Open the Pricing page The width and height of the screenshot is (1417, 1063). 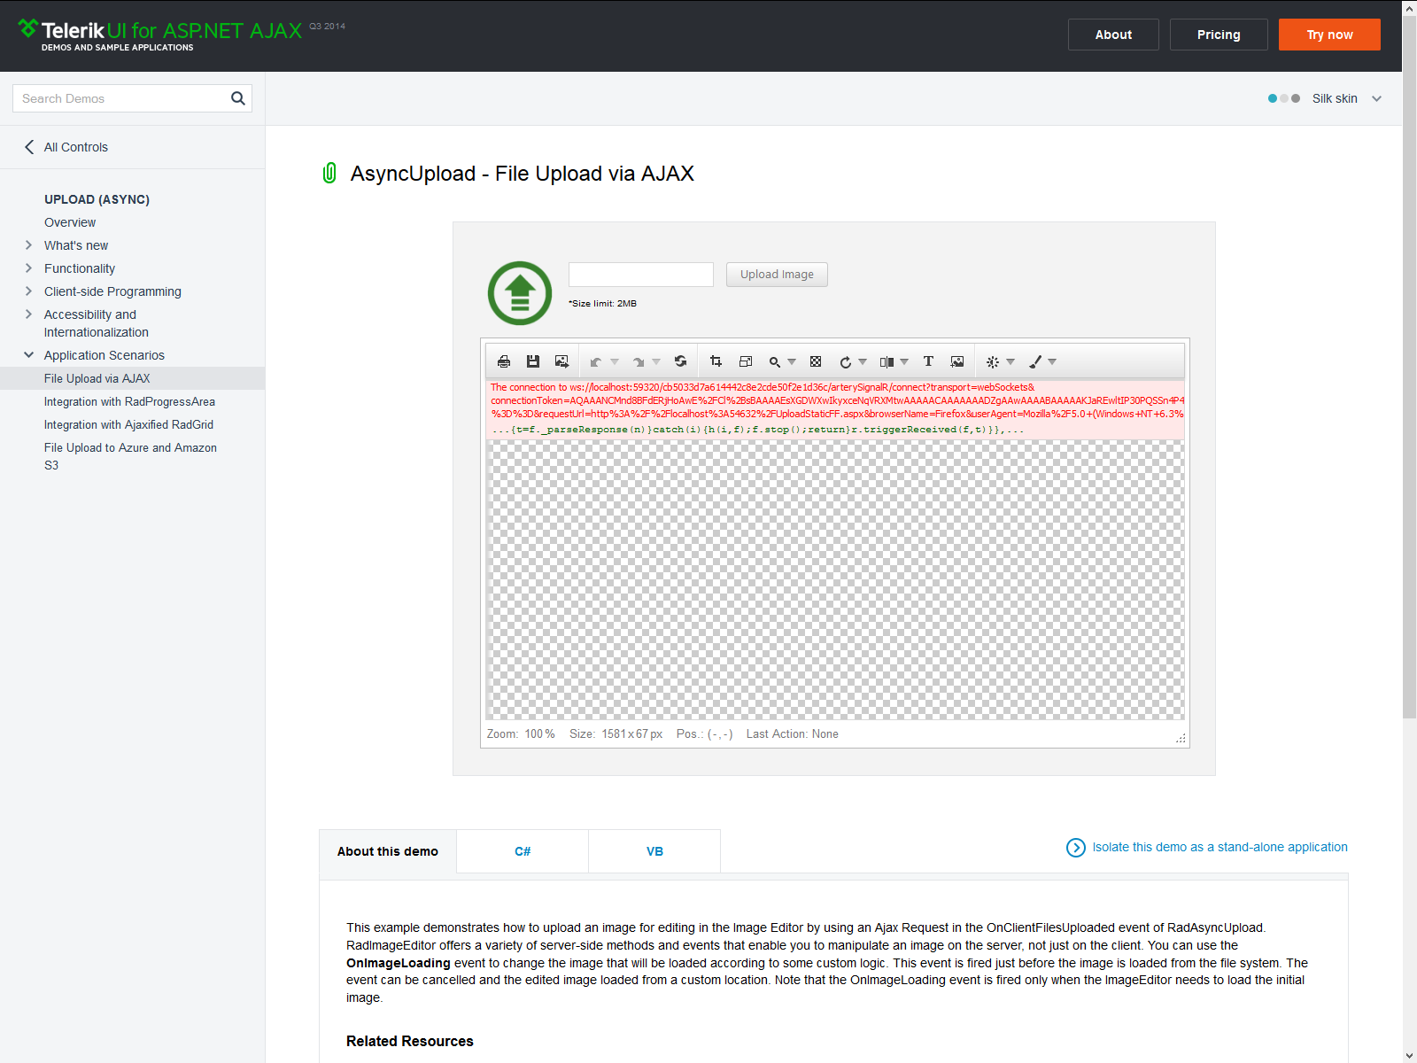[x=1219, y=35]
